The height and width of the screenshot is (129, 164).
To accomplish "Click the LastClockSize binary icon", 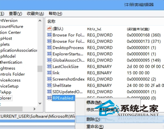I will tap(49, 66).
